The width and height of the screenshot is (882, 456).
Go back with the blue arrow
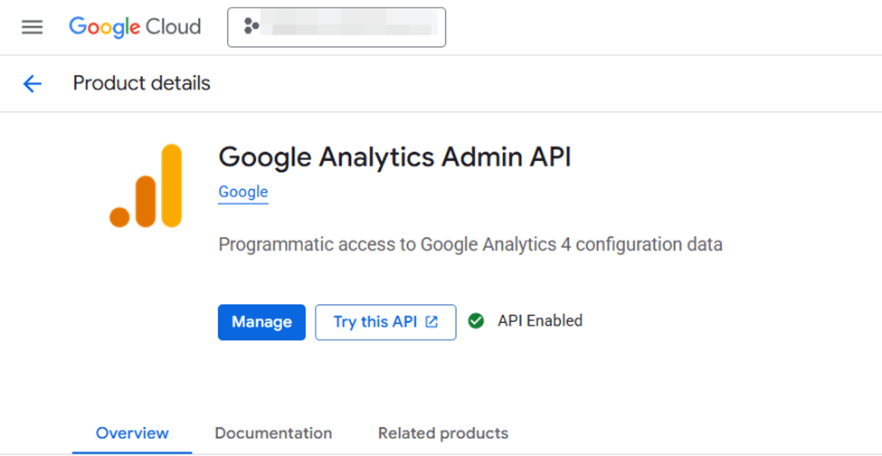32,84
